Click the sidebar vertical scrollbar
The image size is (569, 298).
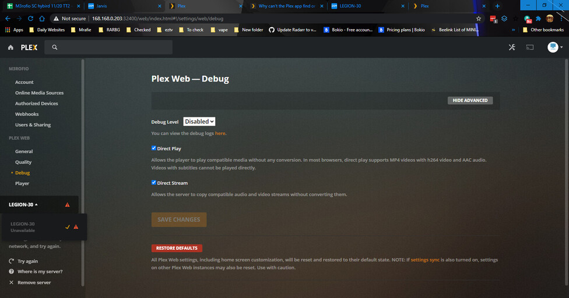point(83,173)
